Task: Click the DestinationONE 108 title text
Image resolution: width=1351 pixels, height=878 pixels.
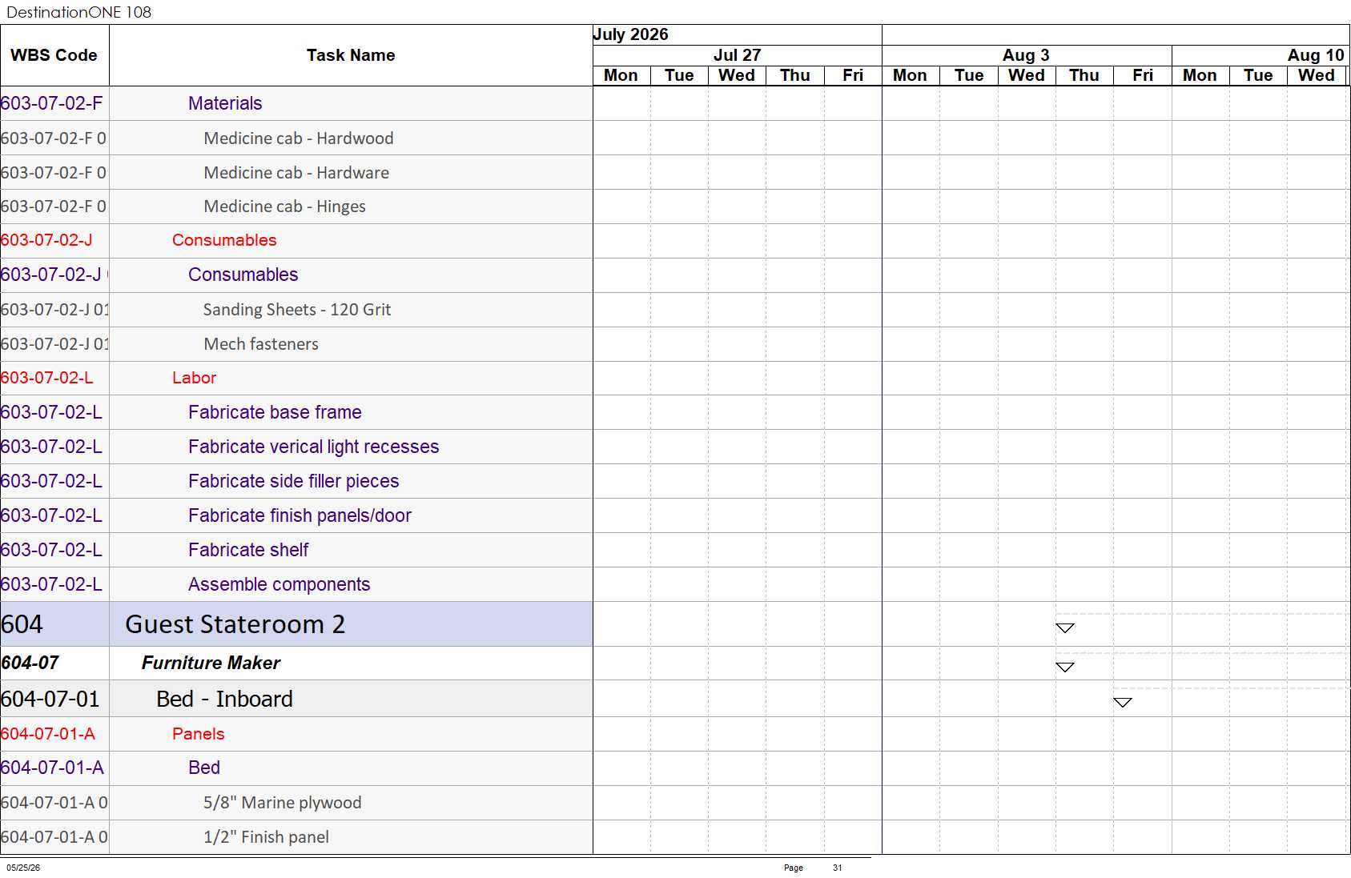Action: (x=78, y=12)
